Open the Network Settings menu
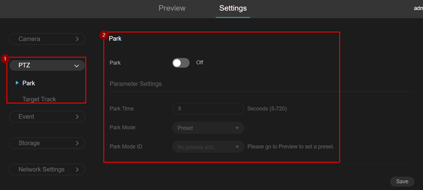 coord(47,169)
